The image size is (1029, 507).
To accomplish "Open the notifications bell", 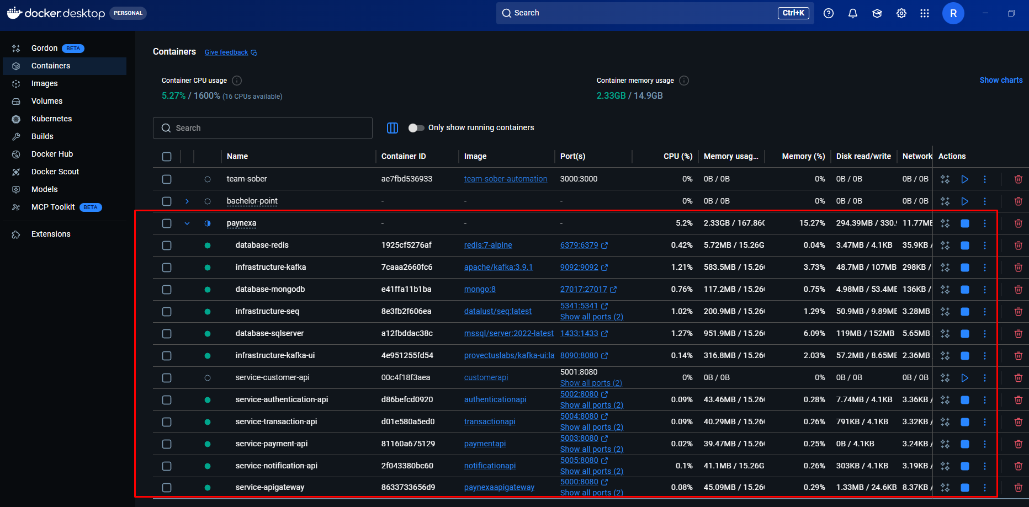I will tap(852, 13).
